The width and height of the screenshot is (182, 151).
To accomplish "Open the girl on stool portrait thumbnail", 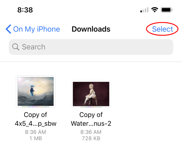I will coord(91,93).
